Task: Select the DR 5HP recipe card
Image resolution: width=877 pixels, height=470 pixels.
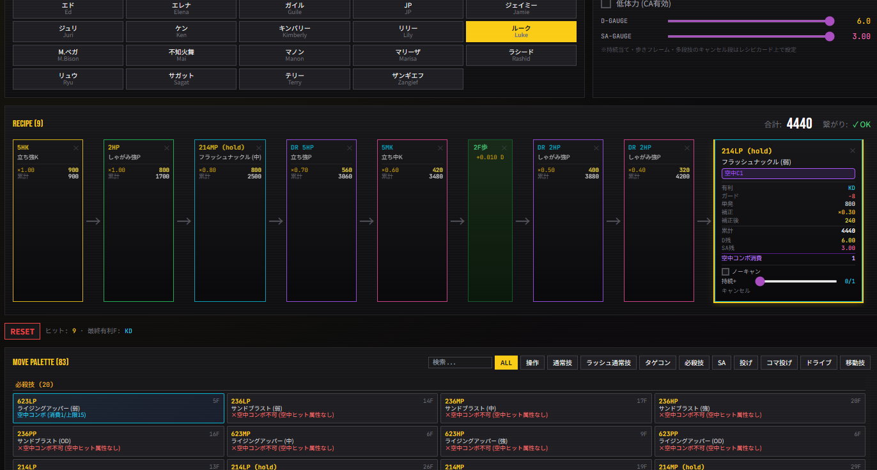Action: click(321, 221)
